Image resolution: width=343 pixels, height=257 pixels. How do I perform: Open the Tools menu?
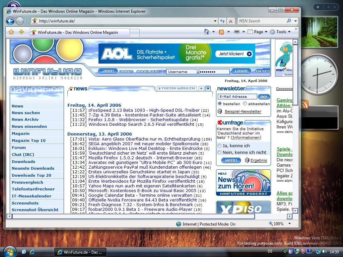pos(280,32)
